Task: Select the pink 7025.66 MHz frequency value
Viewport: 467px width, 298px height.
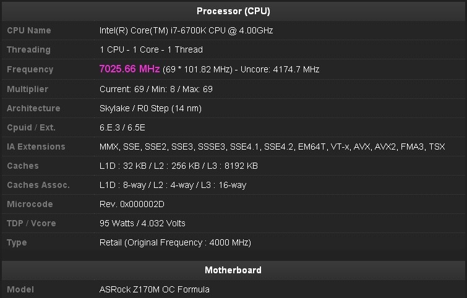Action: click(x=130, y=69)
